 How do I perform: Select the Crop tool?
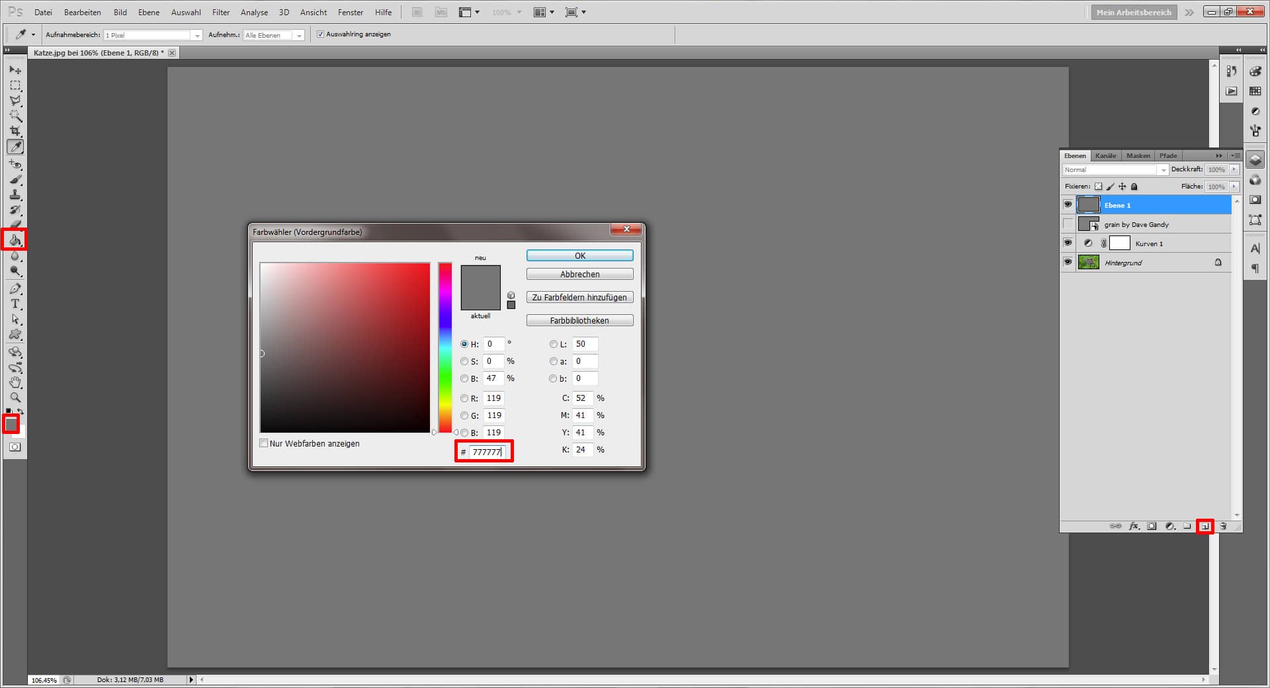15,131
